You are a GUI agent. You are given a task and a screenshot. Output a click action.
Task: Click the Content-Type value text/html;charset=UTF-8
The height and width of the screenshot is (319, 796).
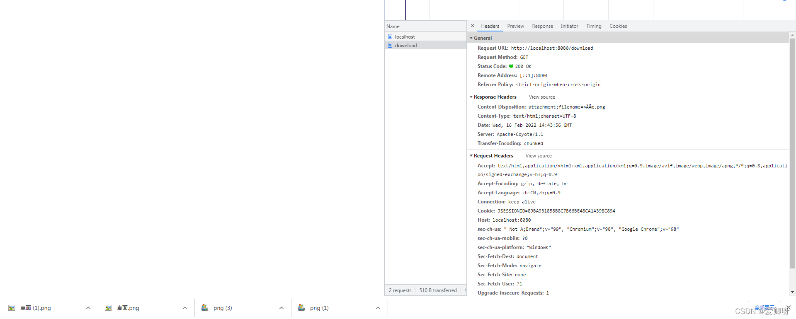[544, 116]
